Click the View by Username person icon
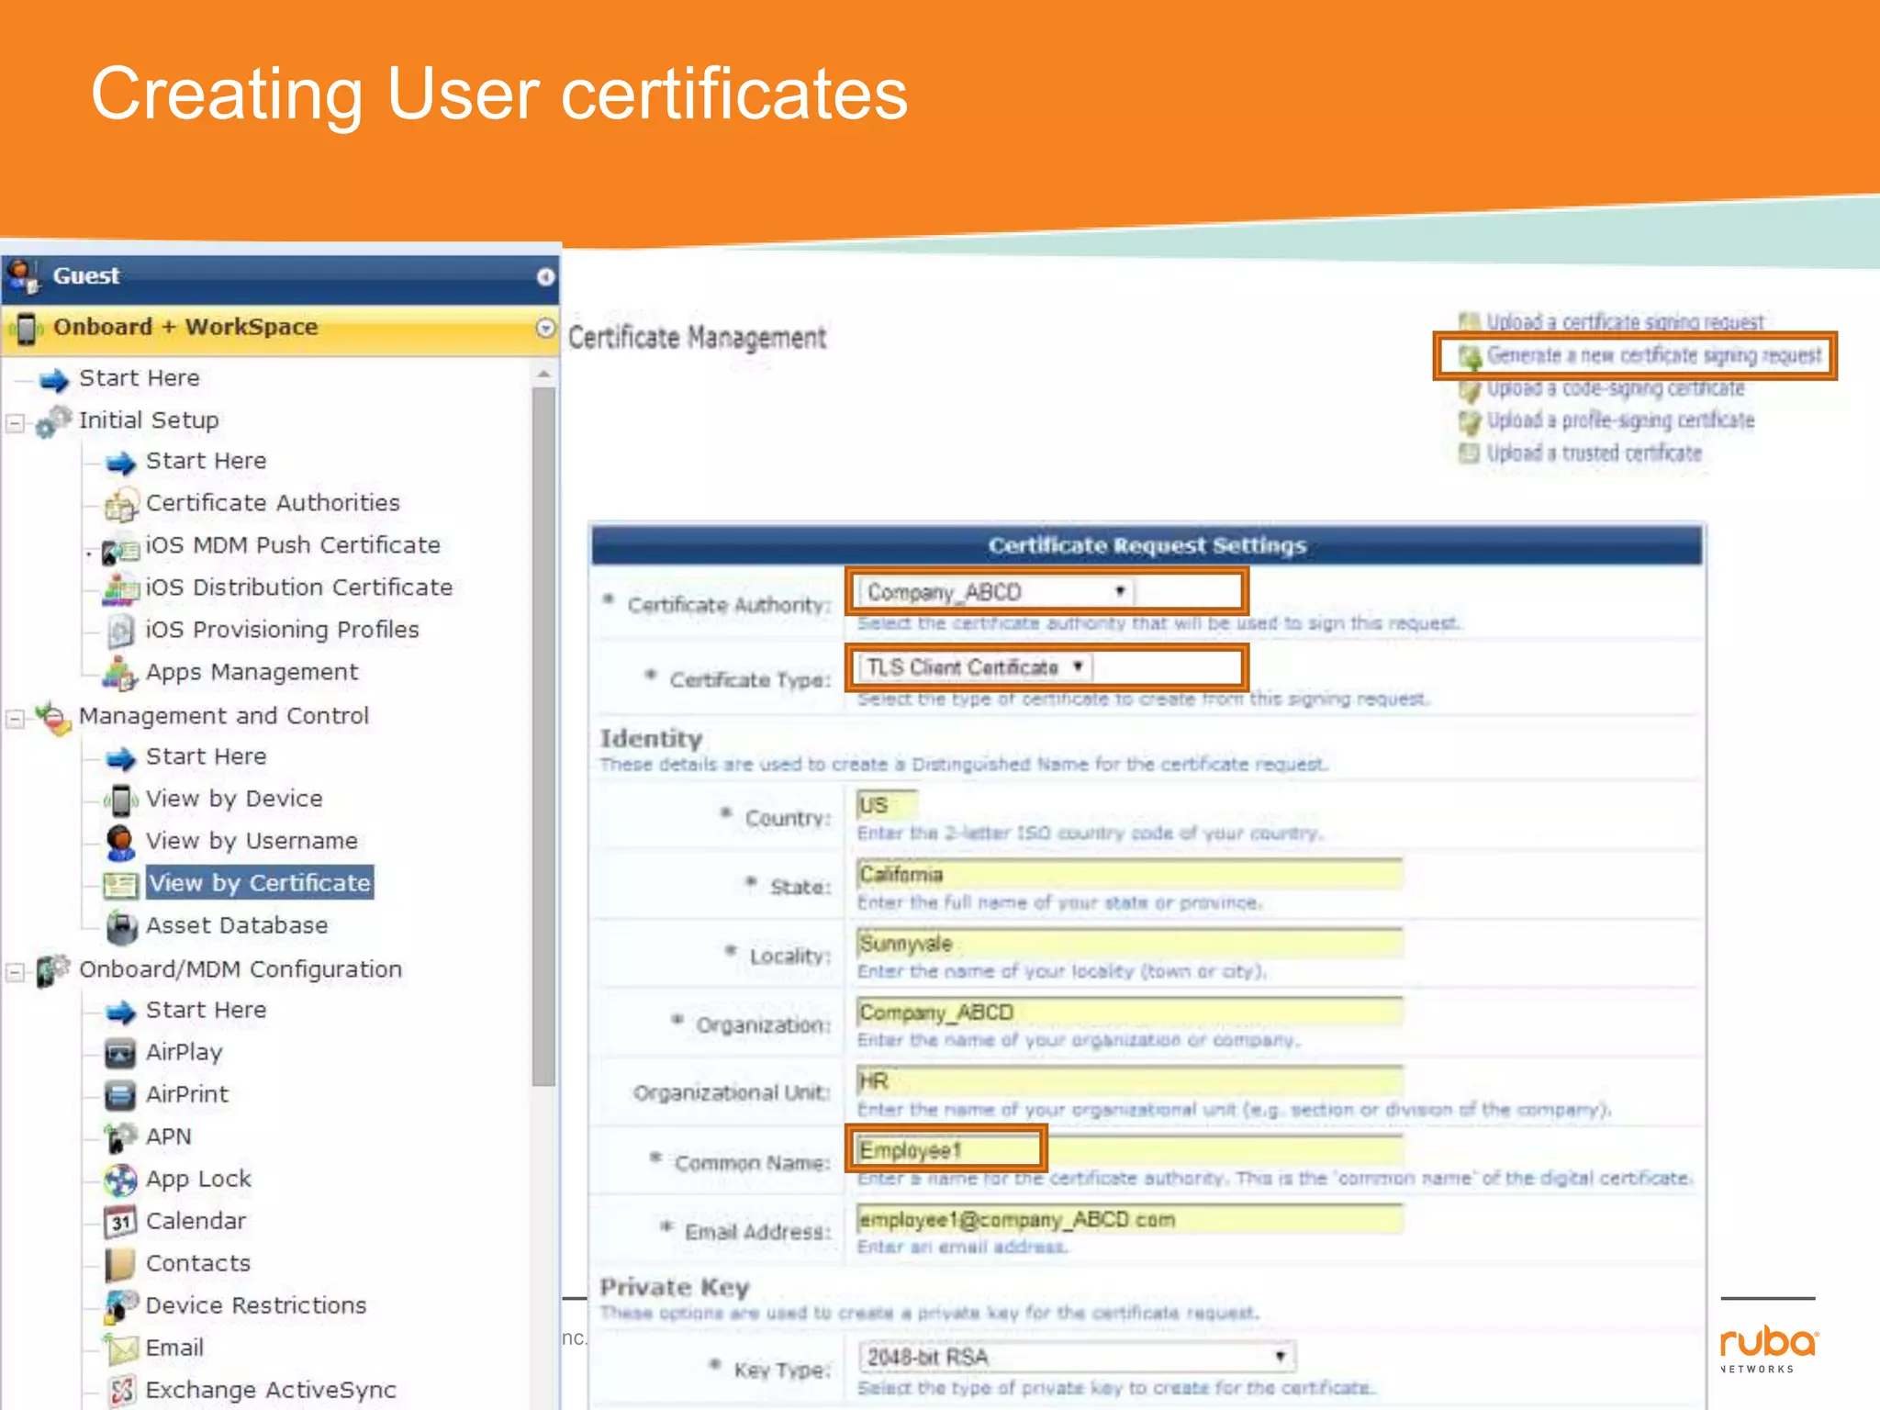Screen dimensions: 1880x1410 pos(120,842)
